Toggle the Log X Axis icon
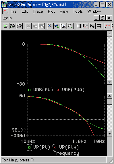 coord(79,26)
